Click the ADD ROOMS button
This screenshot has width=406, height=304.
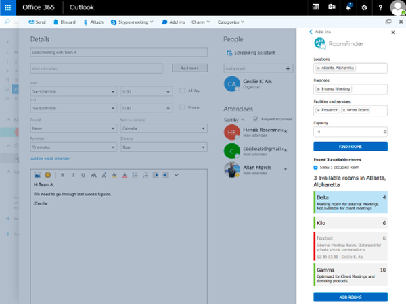[351, 297]
